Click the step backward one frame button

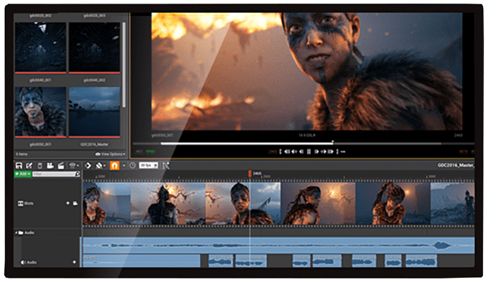(301, 152)
